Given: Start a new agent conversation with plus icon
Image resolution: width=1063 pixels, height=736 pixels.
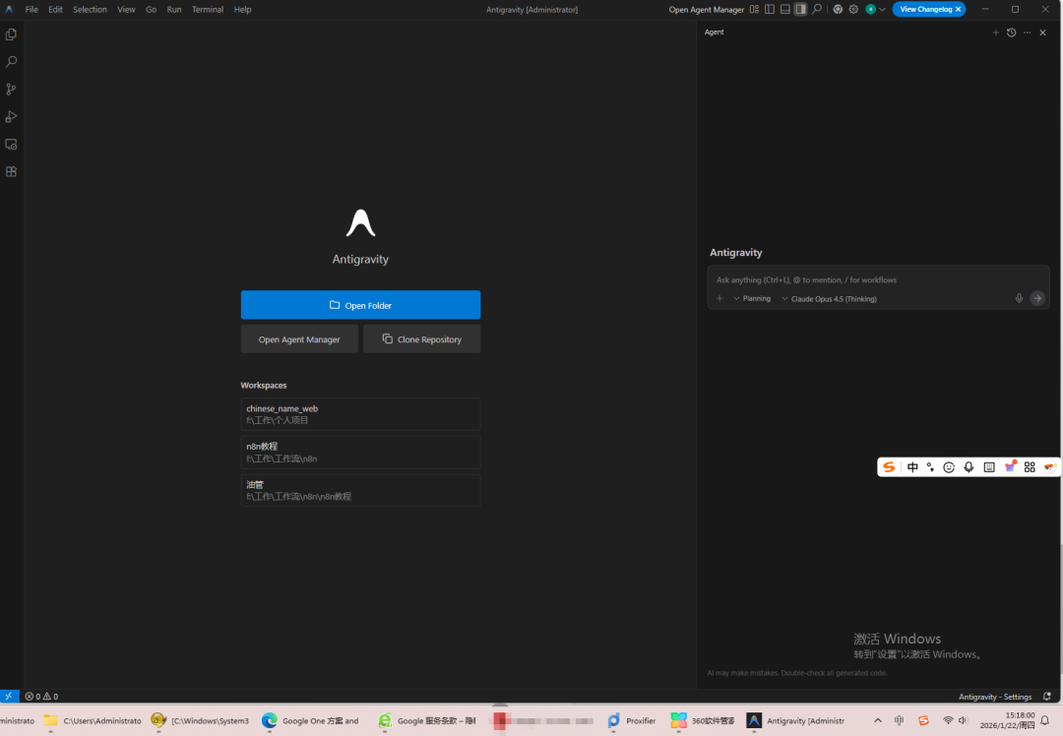Looking at the screenshot, I should click(x=995, y=32).
